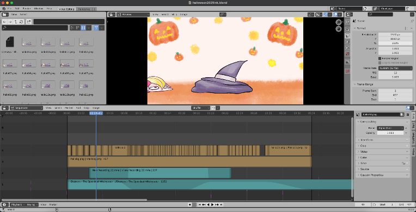This screenshot has height=212, width=416.
Task: Open the Output properties tab
Action: (348, 35)
